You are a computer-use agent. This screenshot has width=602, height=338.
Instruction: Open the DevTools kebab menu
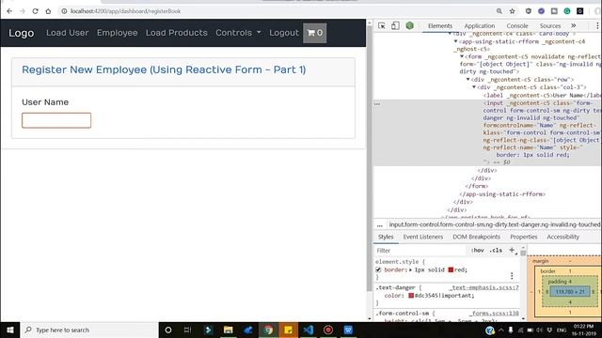click(x=597, y=25)
